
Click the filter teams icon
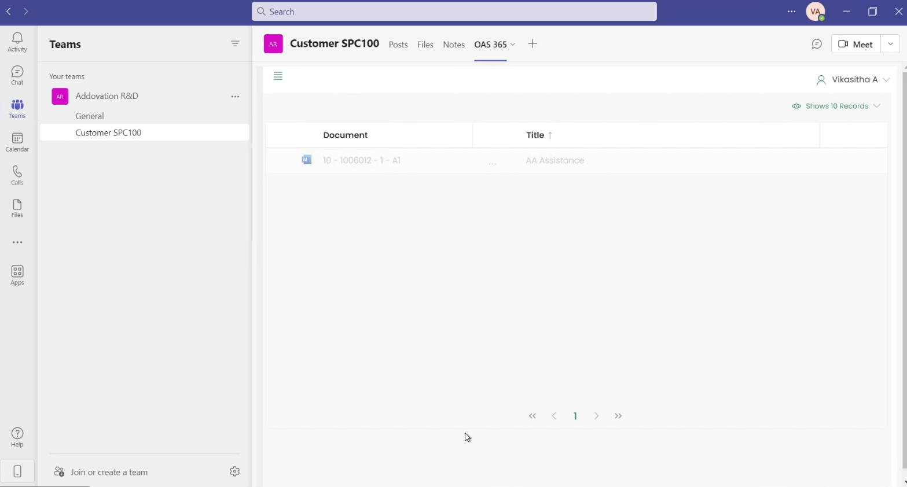(x=235, y=44)
